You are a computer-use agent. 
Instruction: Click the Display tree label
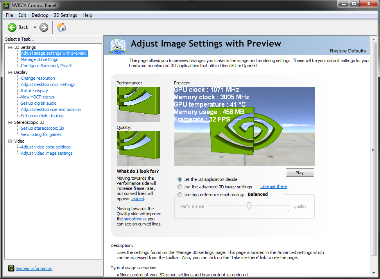point(21,72)
